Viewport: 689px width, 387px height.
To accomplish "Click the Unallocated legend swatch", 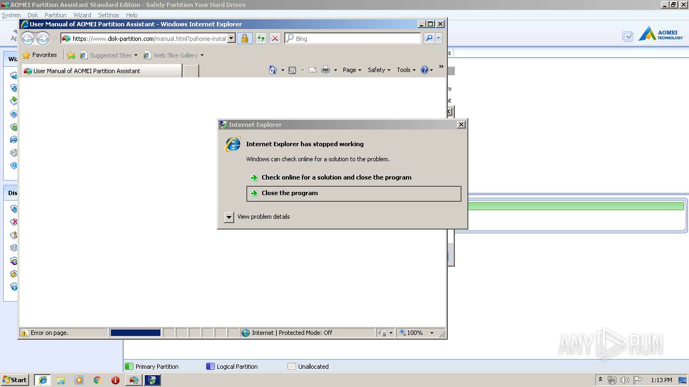I will [292, 367].
